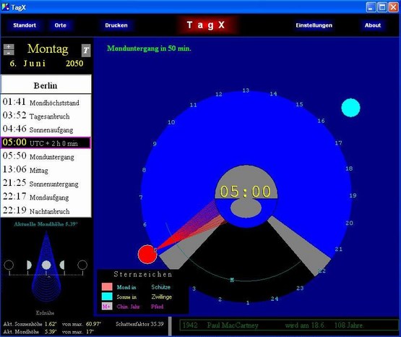The height and width of the screenshot is (337, 401).
Task: Close the TagX window
Action: tap(393, 7)
